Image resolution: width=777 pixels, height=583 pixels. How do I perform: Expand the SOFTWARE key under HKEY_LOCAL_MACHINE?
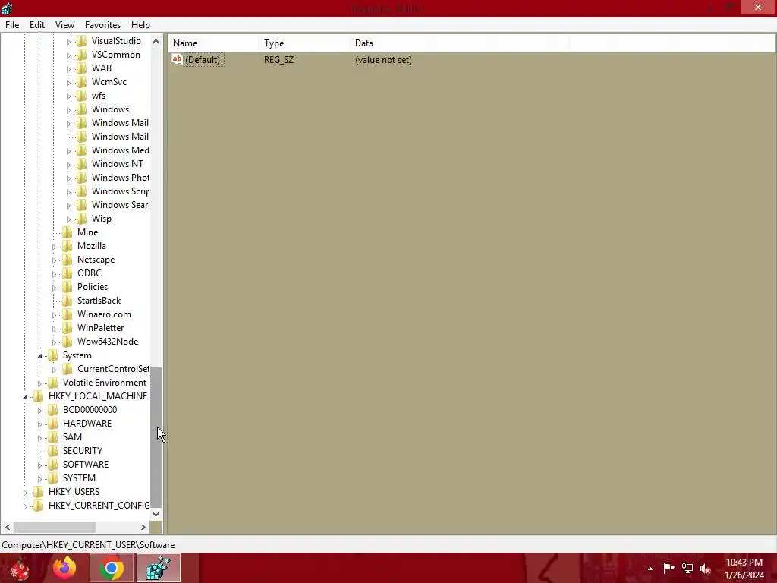[x=39, y=465]
